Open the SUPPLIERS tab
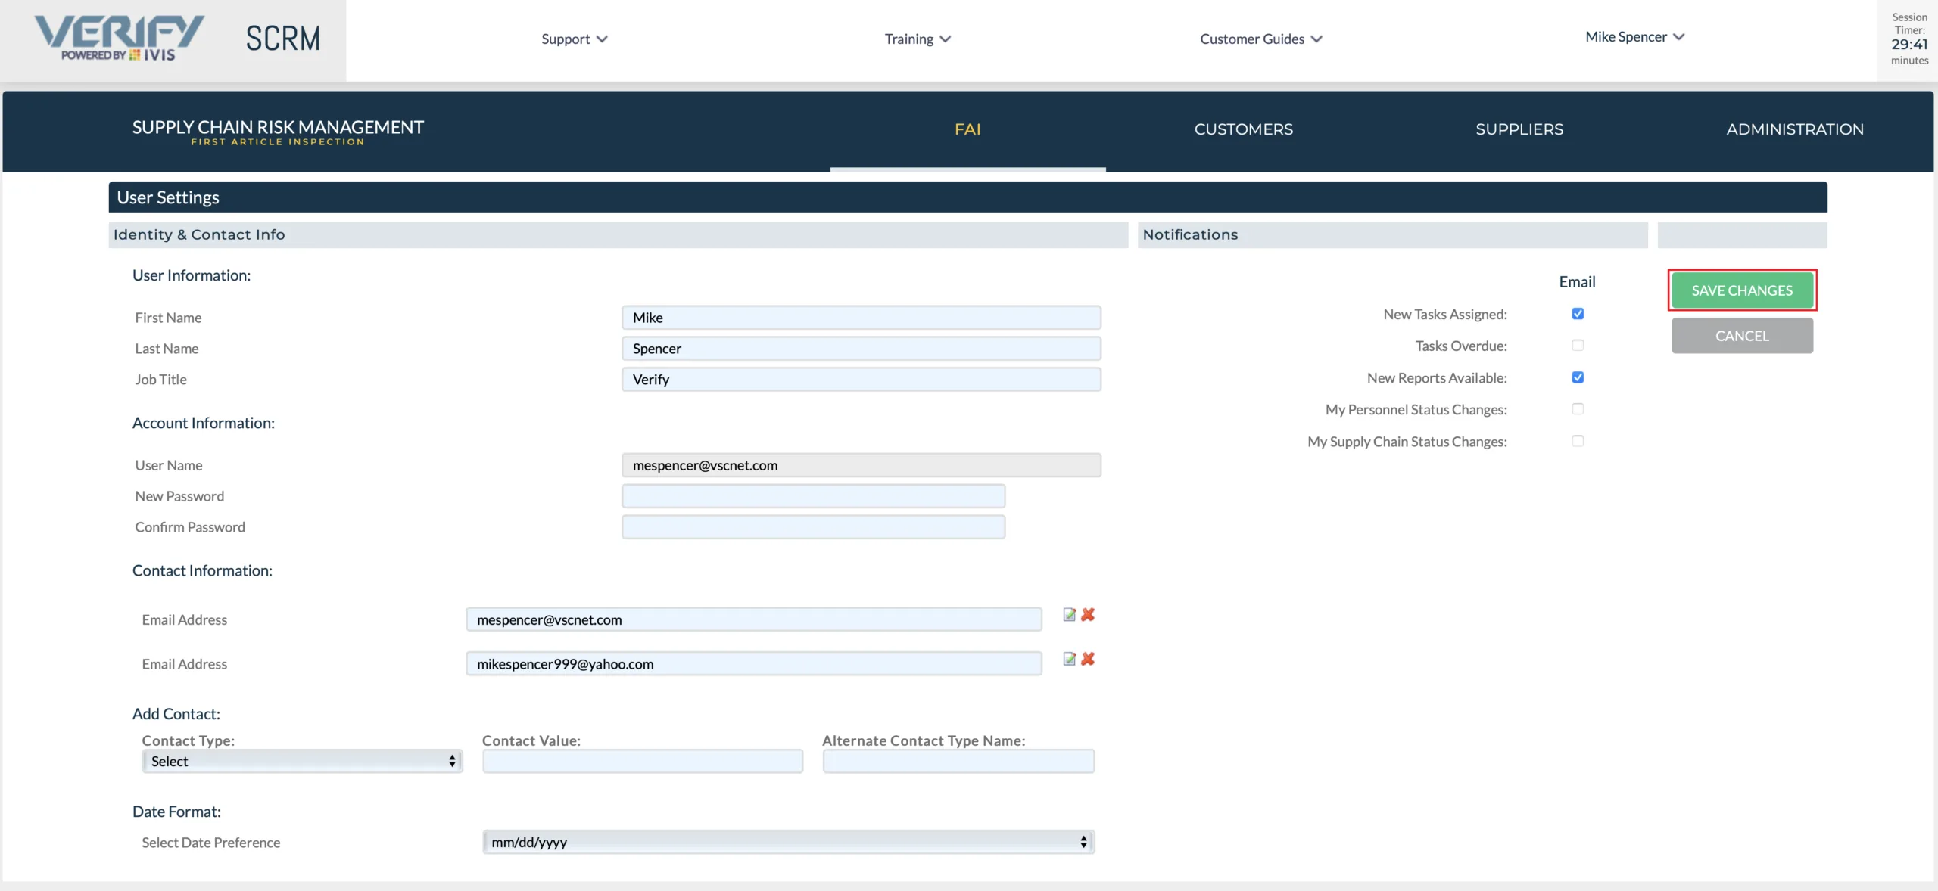 pos(1519,129)
